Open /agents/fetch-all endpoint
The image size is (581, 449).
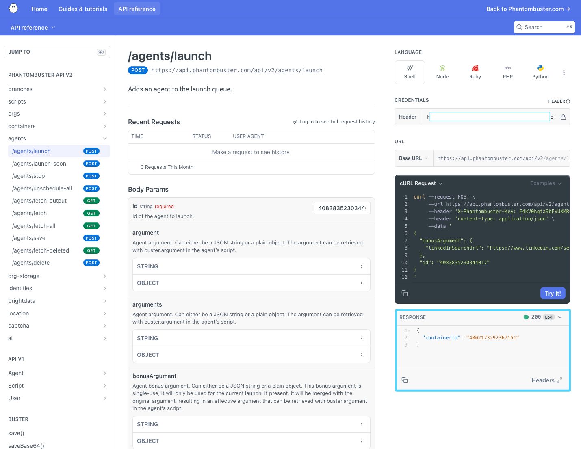click(x=59, y=226)
